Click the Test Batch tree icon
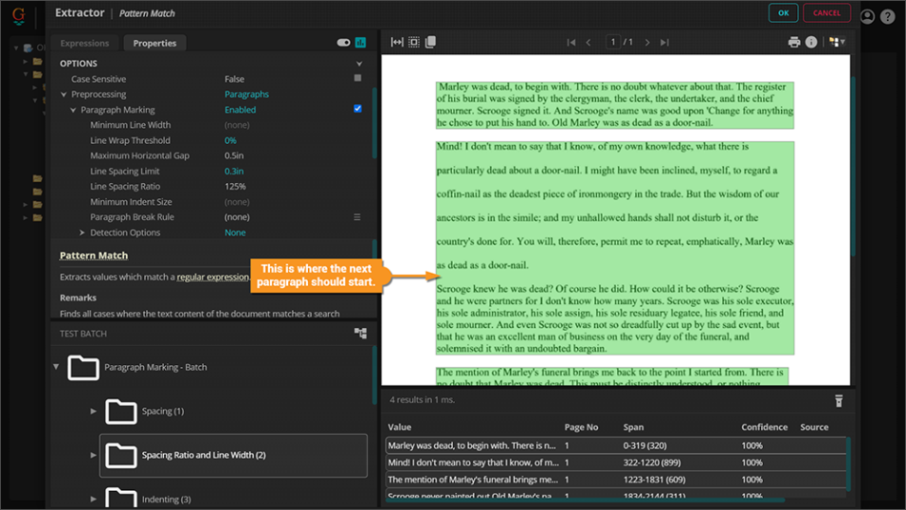This screenshot has height=510, width=906. pos(360,334)
